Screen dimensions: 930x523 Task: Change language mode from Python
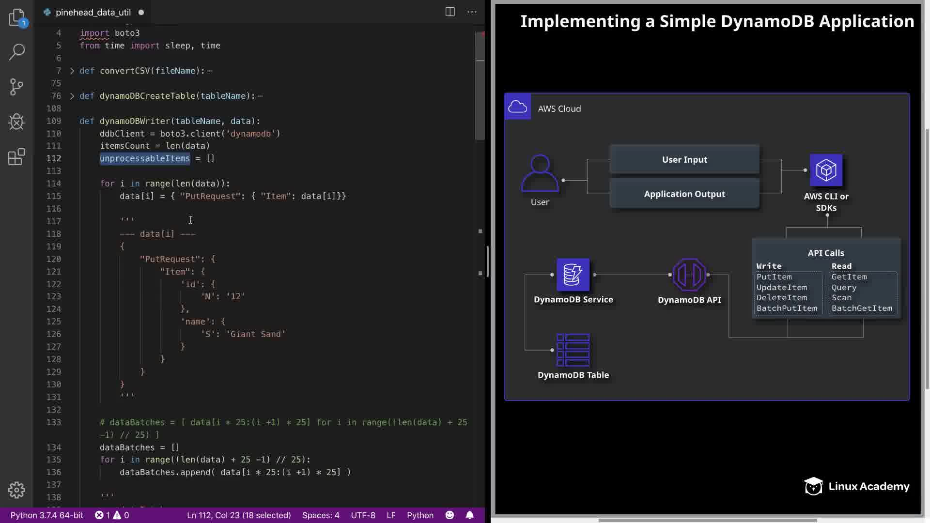coord(420,515)
